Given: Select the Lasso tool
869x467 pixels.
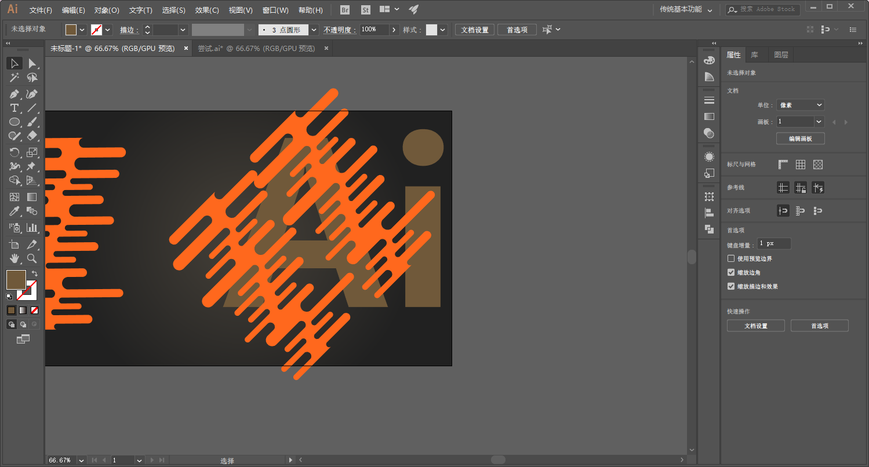Looking at the screenshot, I should click(32, 78).
